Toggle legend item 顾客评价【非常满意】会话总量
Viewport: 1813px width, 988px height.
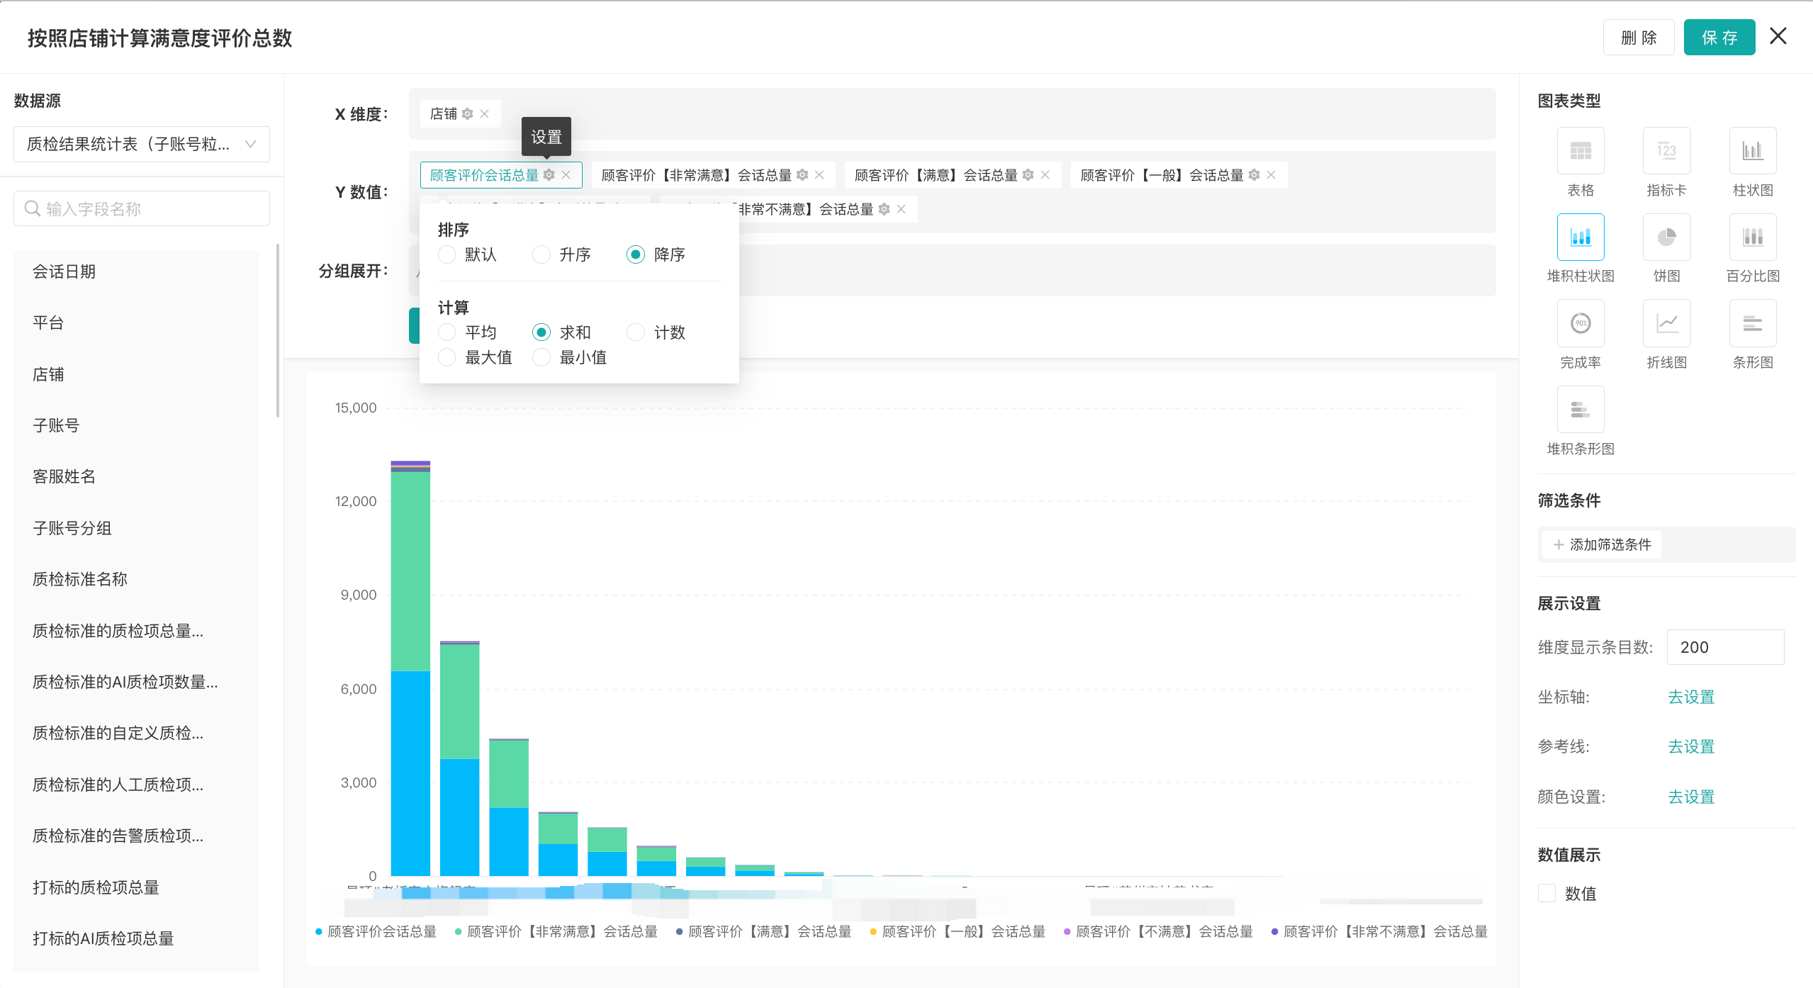[x=556, y=931]
